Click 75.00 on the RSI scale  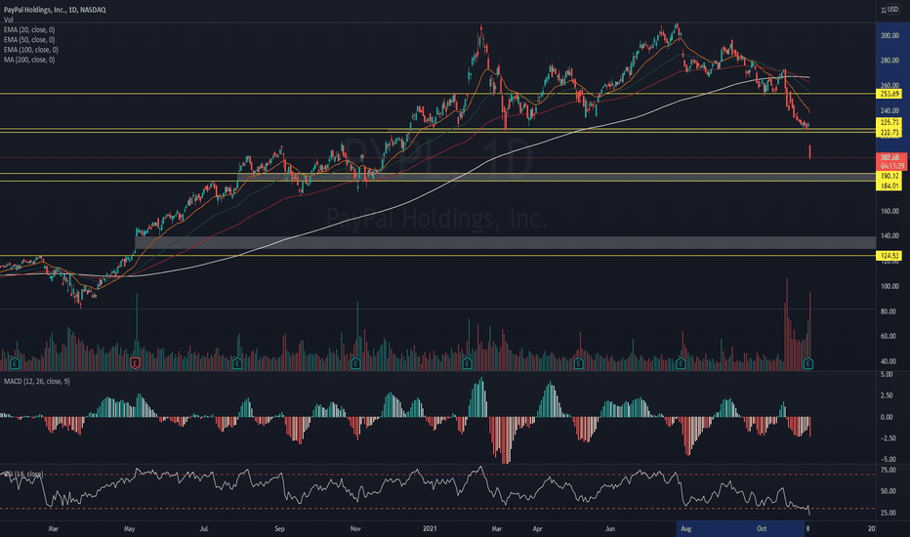pyautogui.click(x=889, y=470)
